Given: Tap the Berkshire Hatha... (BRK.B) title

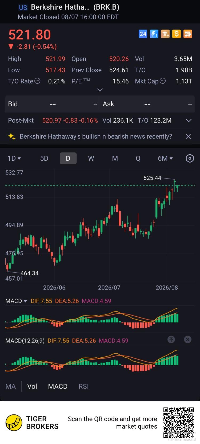Looking at the screenshot, I should tap(75, 7).
